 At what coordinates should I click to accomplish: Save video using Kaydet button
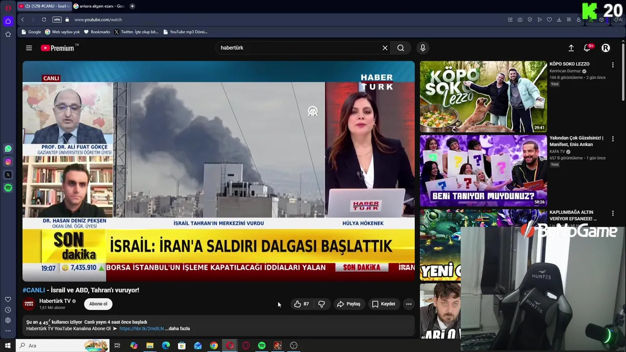tap(383, 304)
